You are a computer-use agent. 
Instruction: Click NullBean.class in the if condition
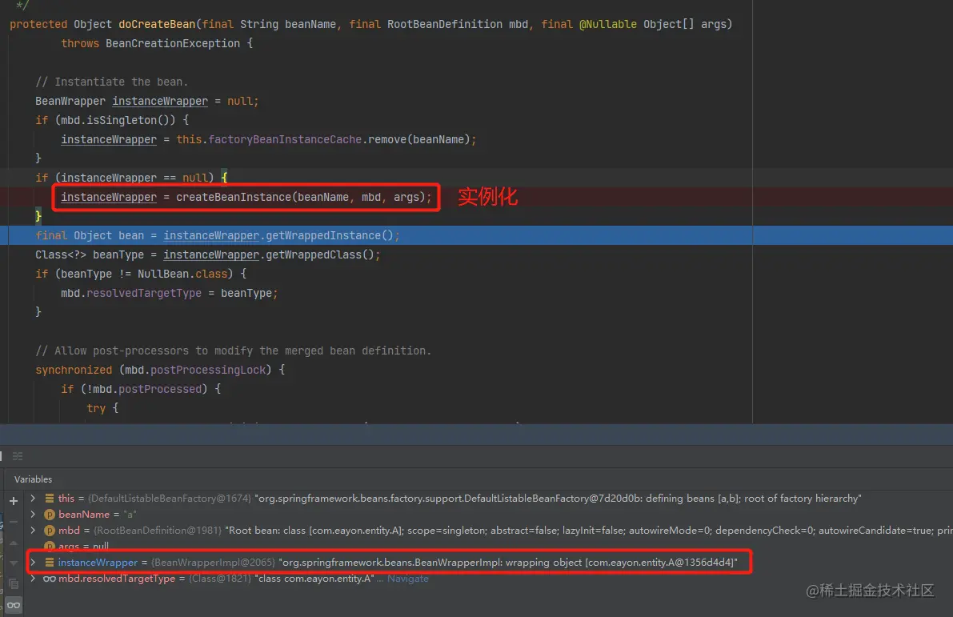[x=182, y=274]
